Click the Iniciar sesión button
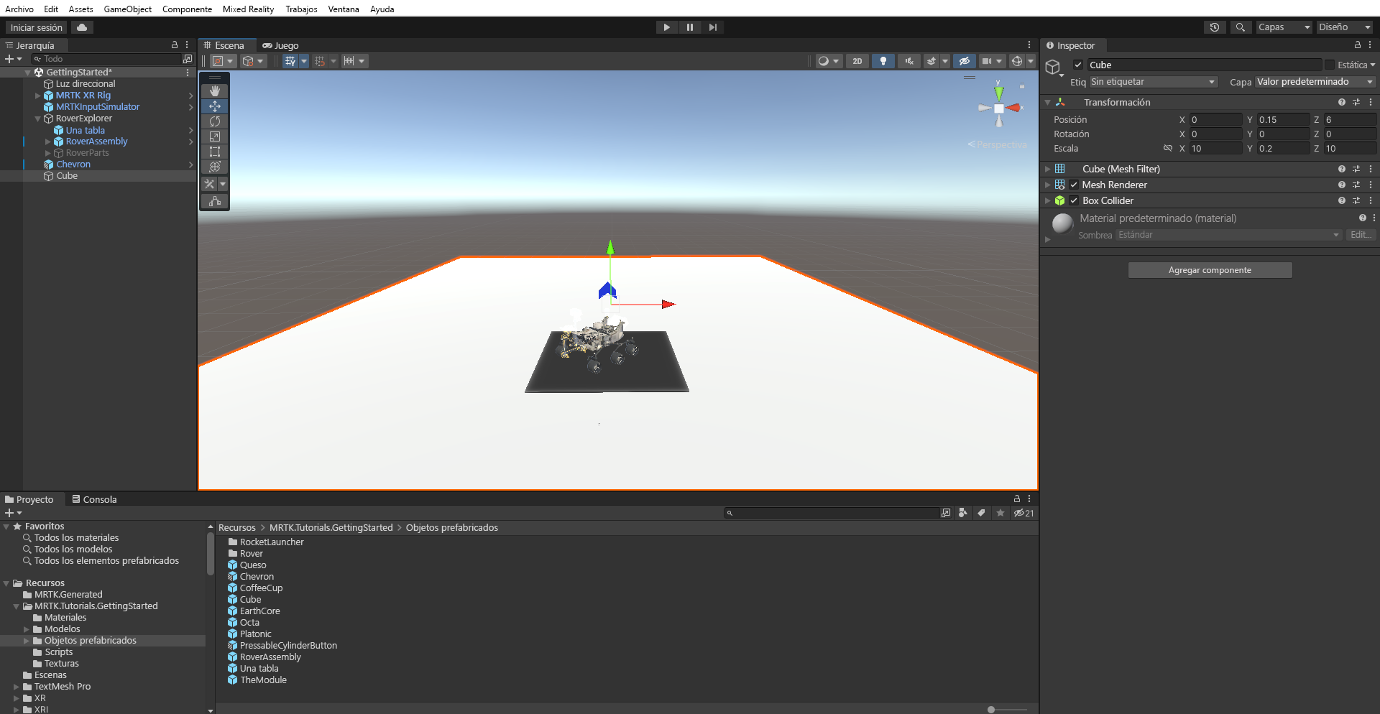 [x=36, y=27]
